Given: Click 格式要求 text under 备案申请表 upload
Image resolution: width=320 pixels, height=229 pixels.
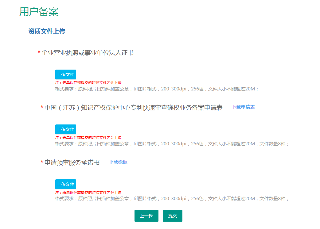Looking at the screenshot, I should (172, 143).
